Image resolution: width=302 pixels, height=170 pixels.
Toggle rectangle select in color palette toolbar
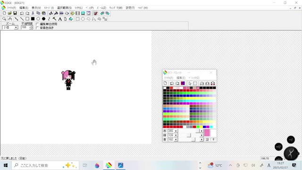(x=195, y=83)
